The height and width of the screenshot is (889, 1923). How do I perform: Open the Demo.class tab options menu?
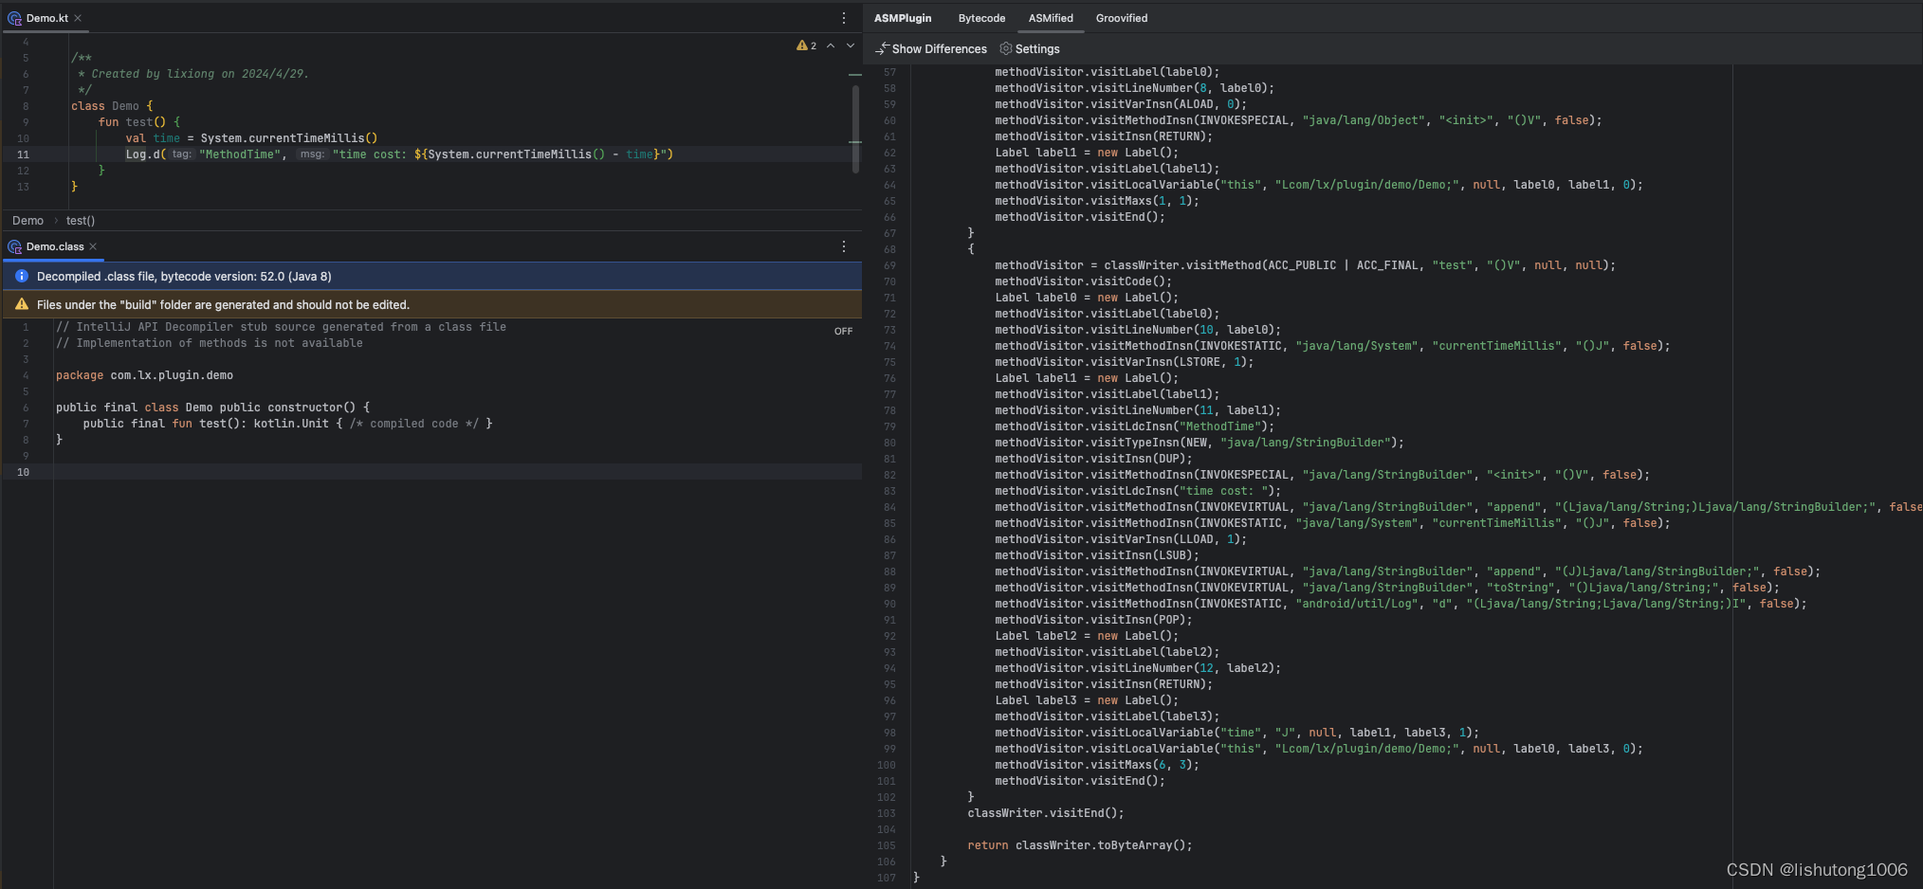844,246
